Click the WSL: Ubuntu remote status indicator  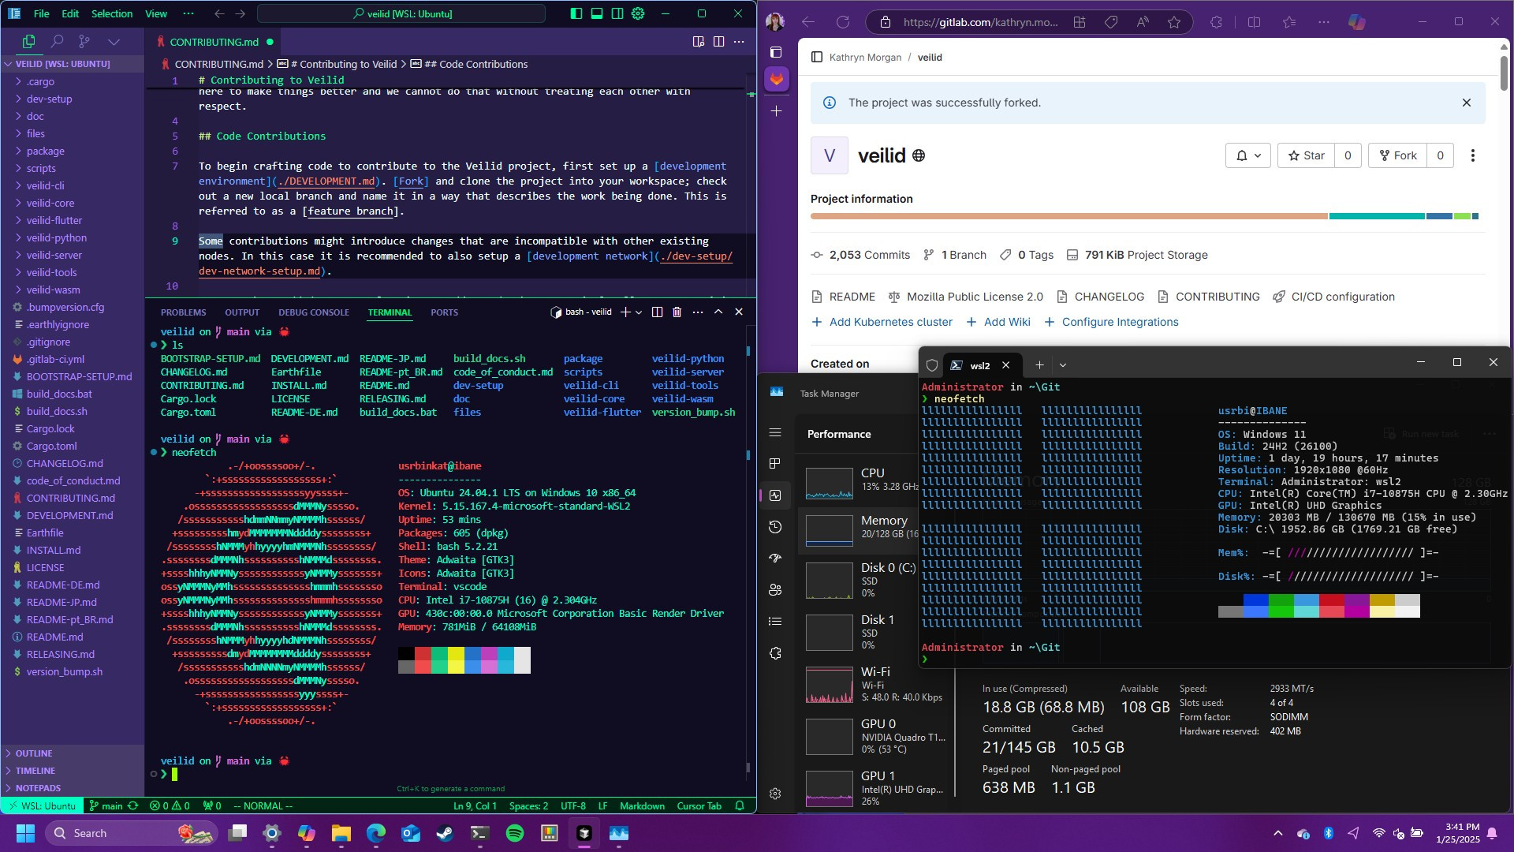tap(41, 805)
